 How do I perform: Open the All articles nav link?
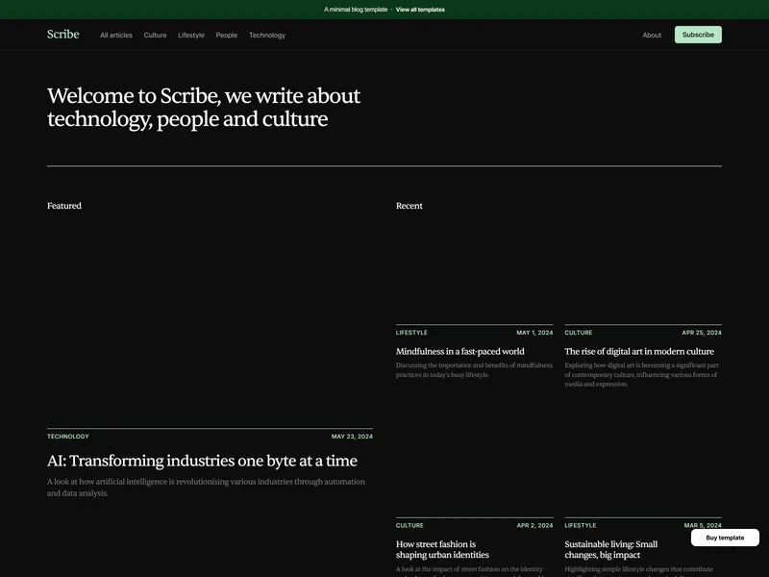pos(116,36)
